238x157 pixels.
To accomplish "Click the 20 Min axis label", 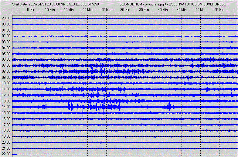I will [x=87, y=10].
